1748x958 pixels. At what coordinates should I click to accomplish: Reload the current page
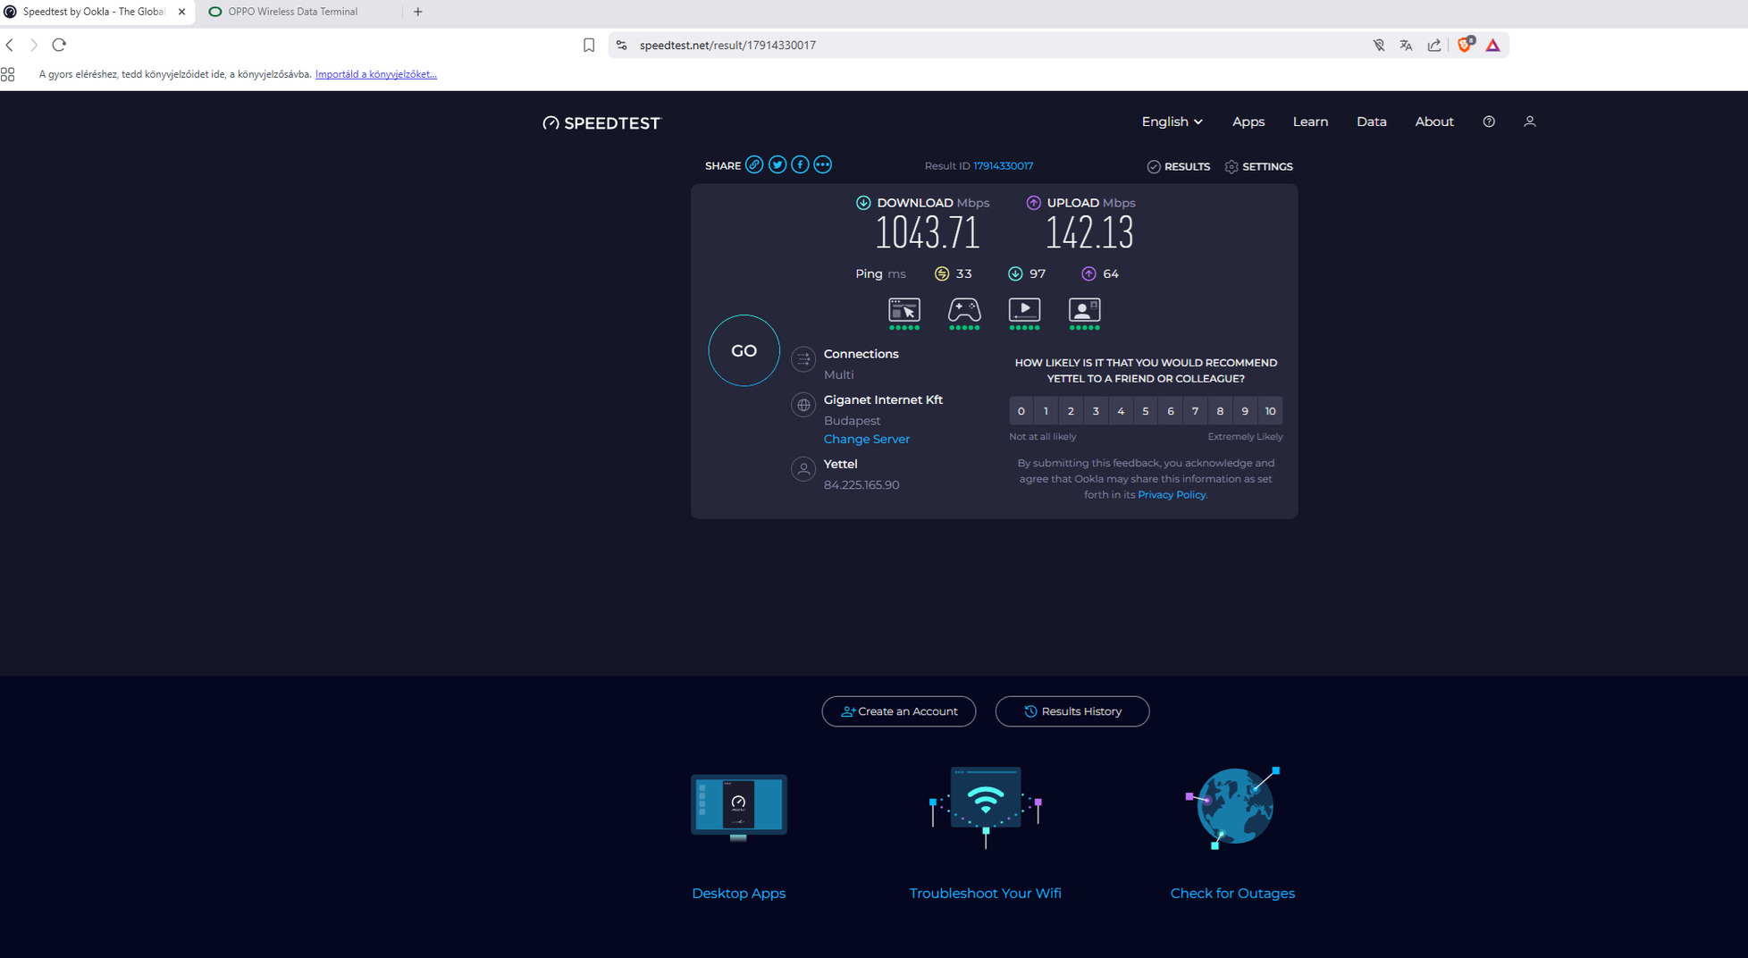click(x=59, y=45)
